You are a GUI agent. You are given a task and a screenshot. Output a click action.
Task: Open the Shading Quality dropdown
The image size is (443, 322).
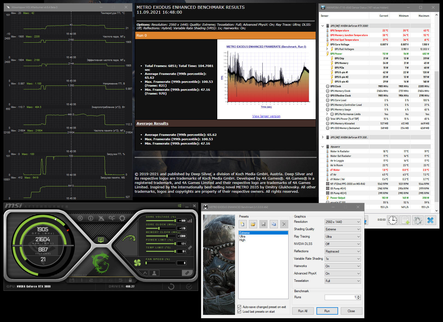click(x=343, y=229)
